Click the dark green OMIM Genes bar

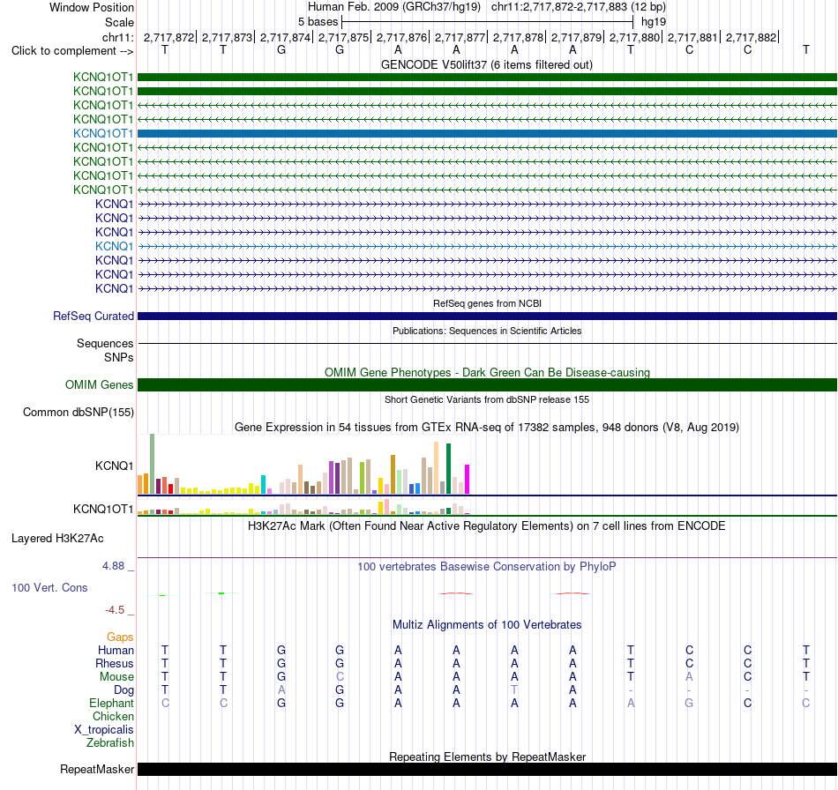pos(487,385)
